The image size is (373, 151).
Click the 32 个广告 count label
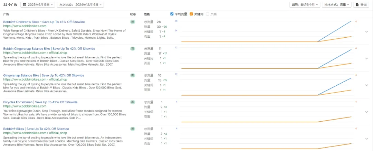point(10,4)
